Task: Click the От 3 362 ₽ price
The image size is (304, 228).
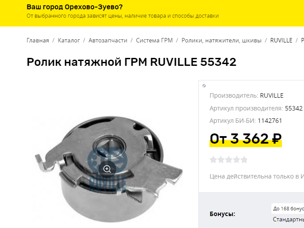Action: [245, 139]
